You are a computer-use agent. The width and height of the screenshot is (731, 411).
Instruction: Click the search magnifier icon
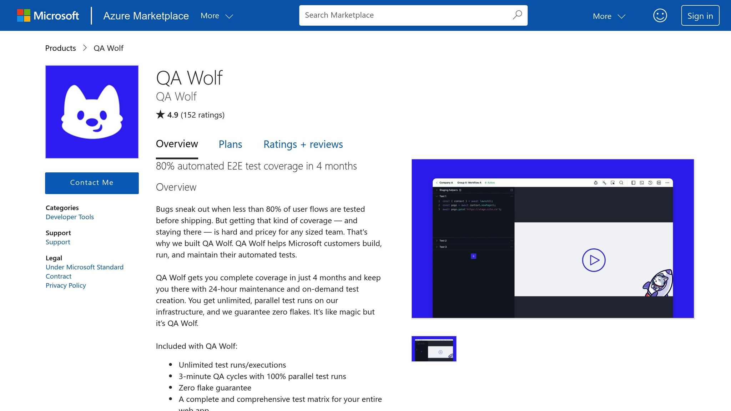coord(517,15)
